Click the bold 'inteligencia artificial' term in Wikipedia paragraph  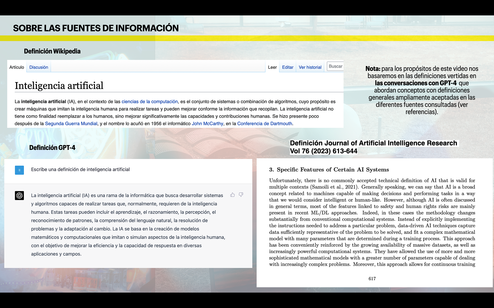43,102
